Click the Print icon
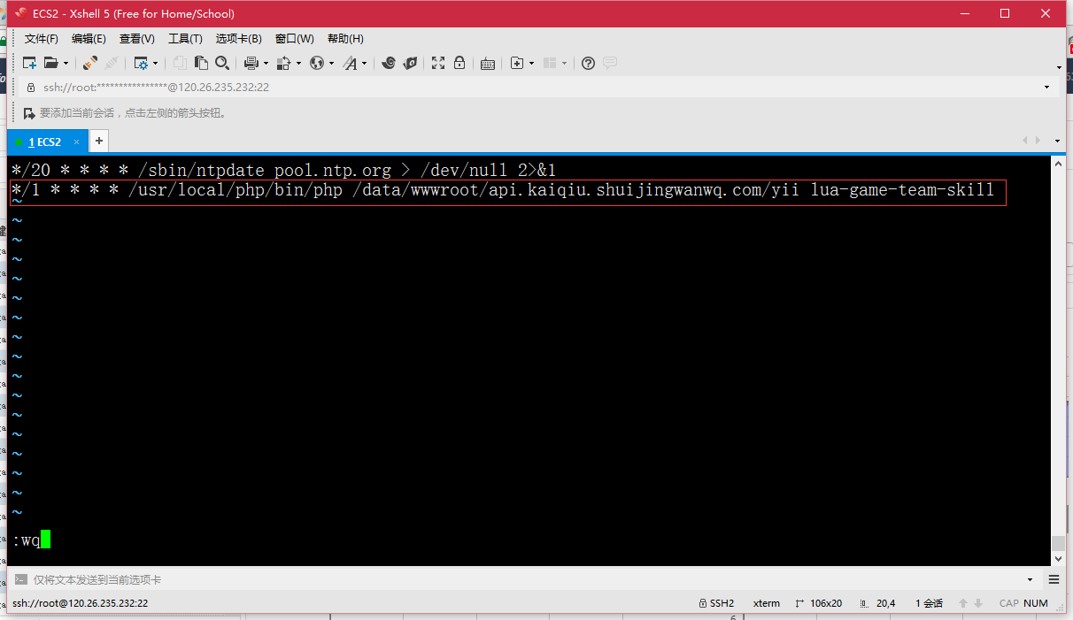This screenshot has width=1073, height=620. point(251,63)
